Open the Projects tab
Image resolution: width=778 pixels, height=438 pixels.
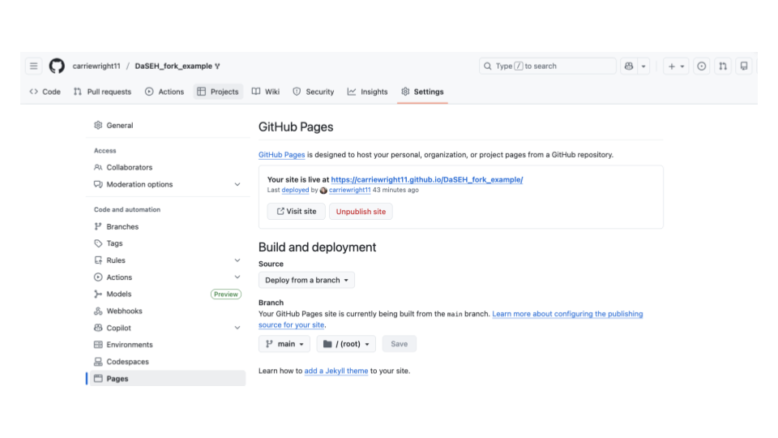click(218, 92)
